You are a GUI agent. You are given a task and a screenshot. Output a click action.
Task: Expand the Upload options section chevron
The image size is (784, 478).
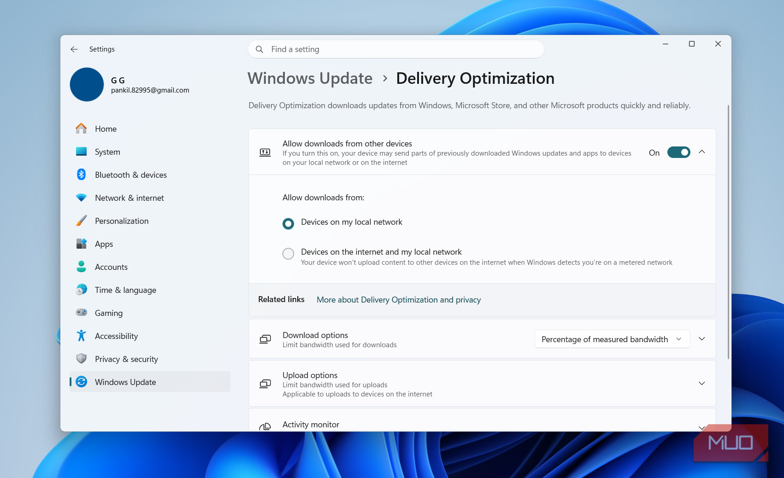tap(702, 383)
